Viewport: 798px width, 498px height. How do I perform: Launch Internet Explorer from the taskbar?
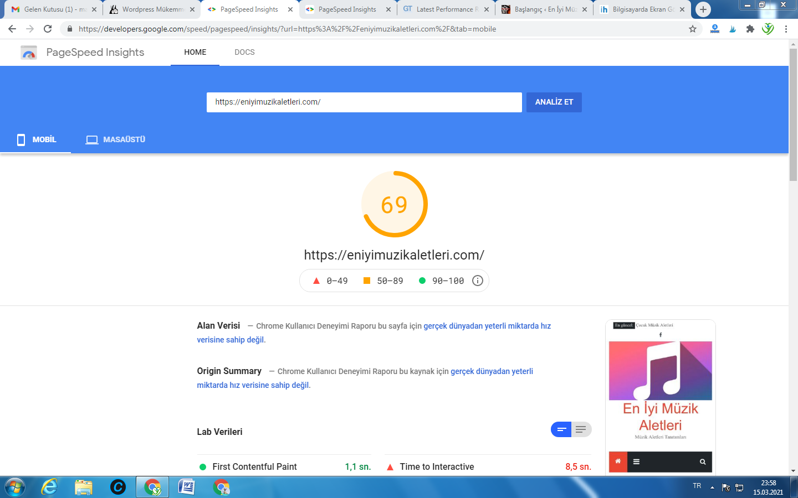click(50, 487)
